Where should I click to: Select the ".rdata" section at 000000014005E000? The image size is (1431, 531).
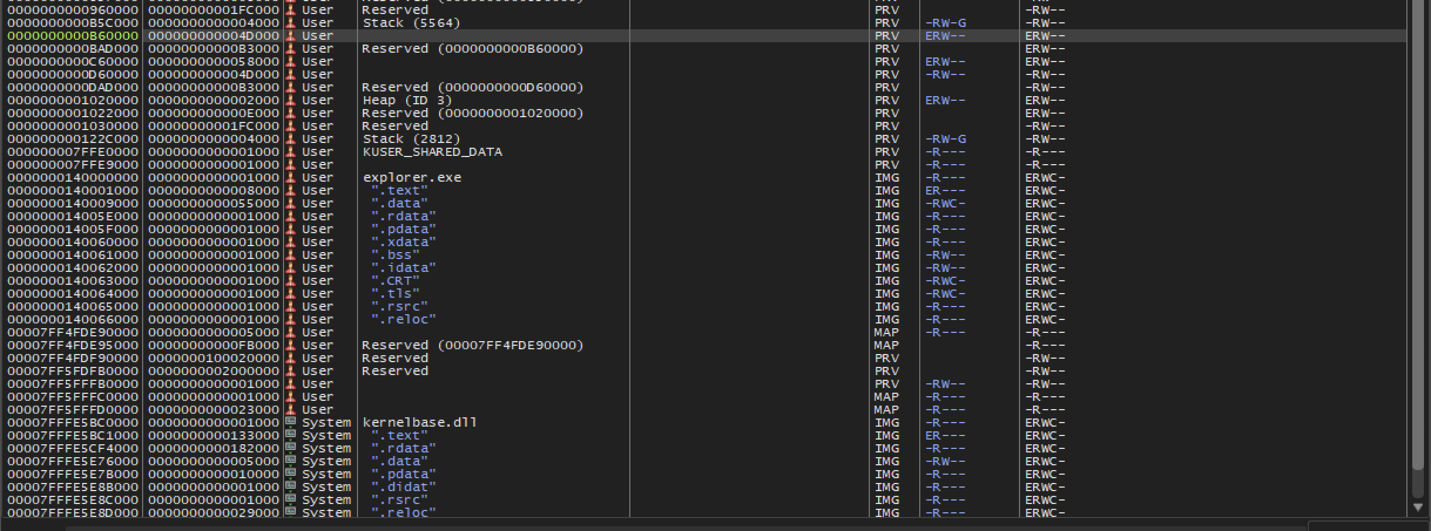point(403,216)
